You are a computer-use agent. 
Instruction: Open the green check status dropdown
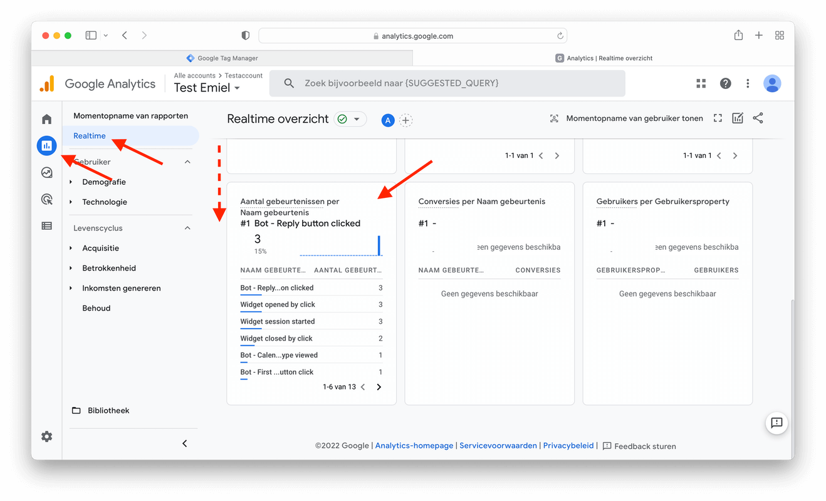pos(350,119)
